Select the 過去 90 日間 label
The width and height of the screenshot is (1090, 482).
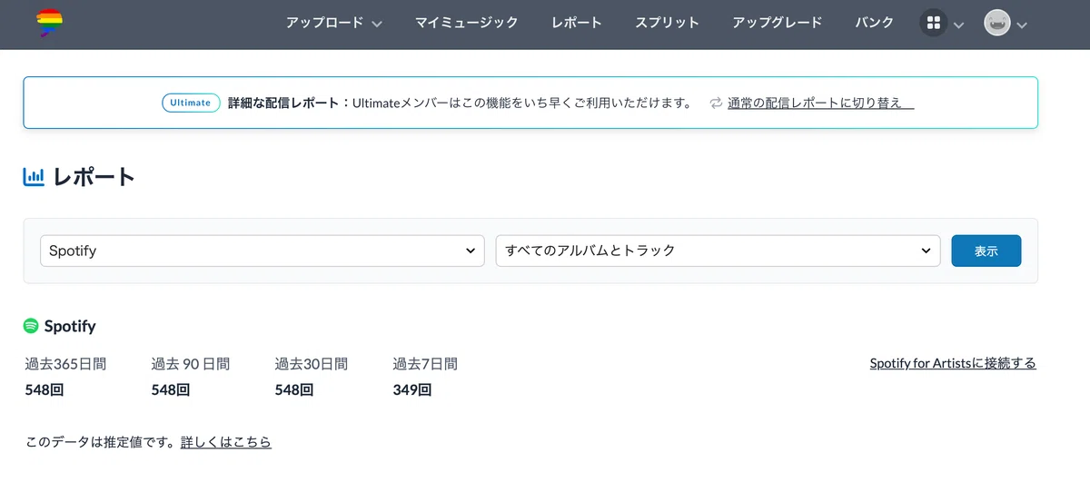[x=191, y=364]
